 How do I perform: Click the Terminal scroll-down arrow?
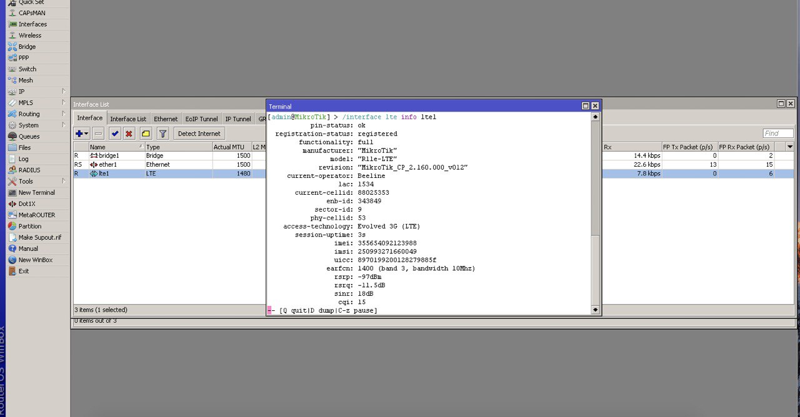[x=596, y=310]
